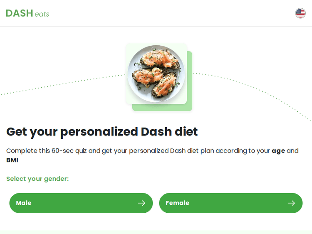Screen dimensions: 312x234
Task: Click the dotted curve left of the food image
Action: click(x=62, y=84)
